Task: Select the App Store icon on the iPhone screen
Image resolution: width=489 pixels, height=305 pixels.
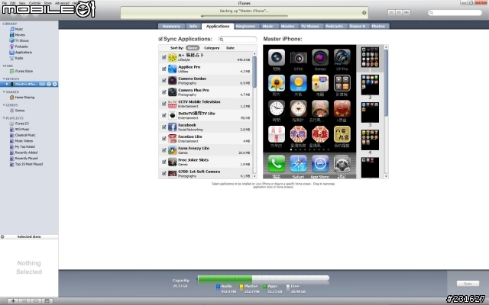Action: click(x=320, y=163)
